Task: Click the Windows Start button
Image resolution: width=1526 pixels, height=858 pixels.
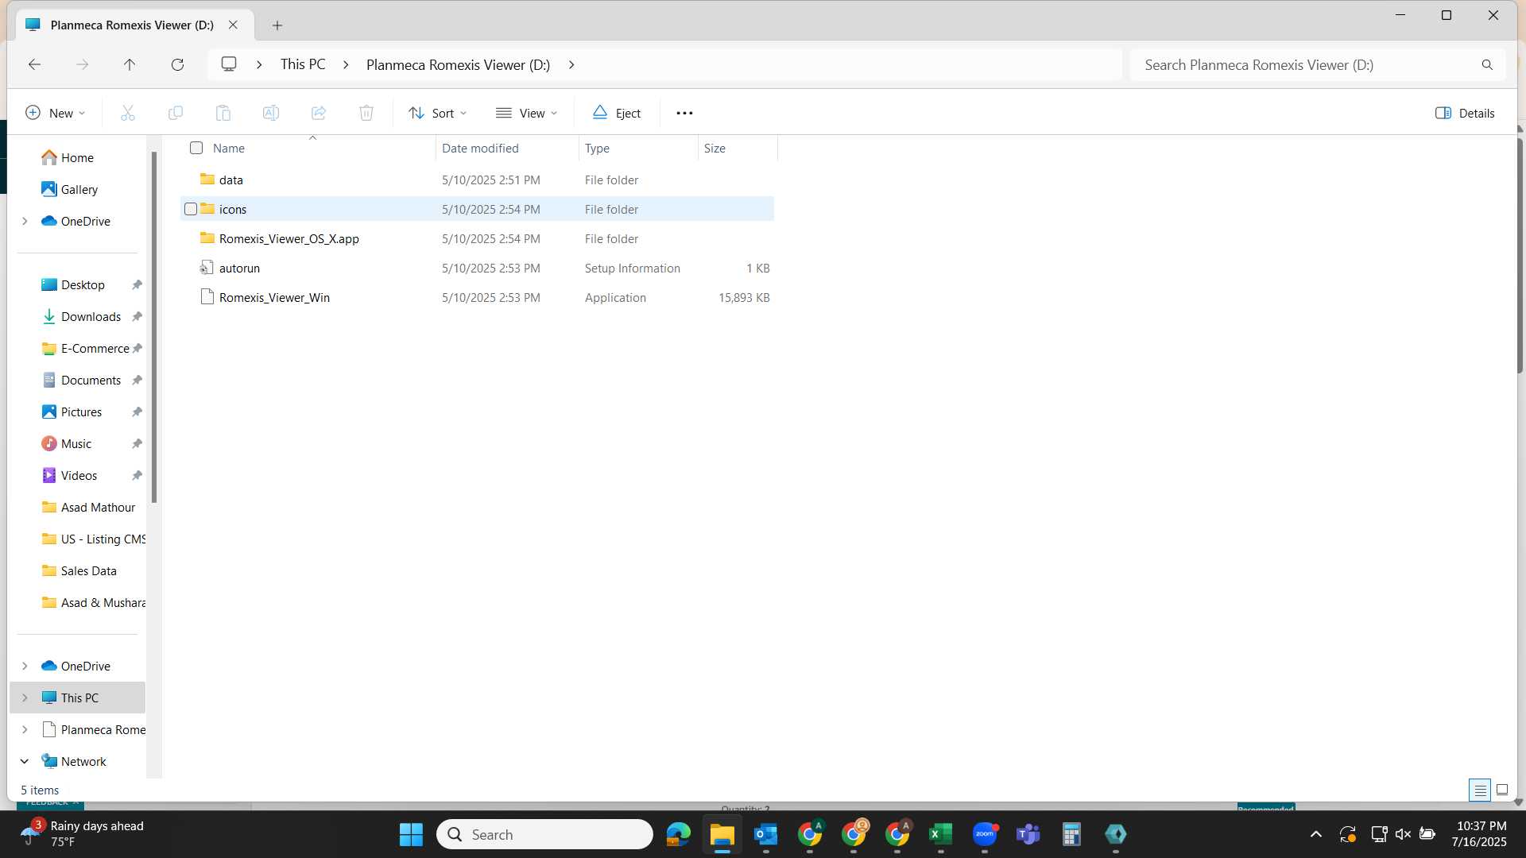Action: pos(411,834)
